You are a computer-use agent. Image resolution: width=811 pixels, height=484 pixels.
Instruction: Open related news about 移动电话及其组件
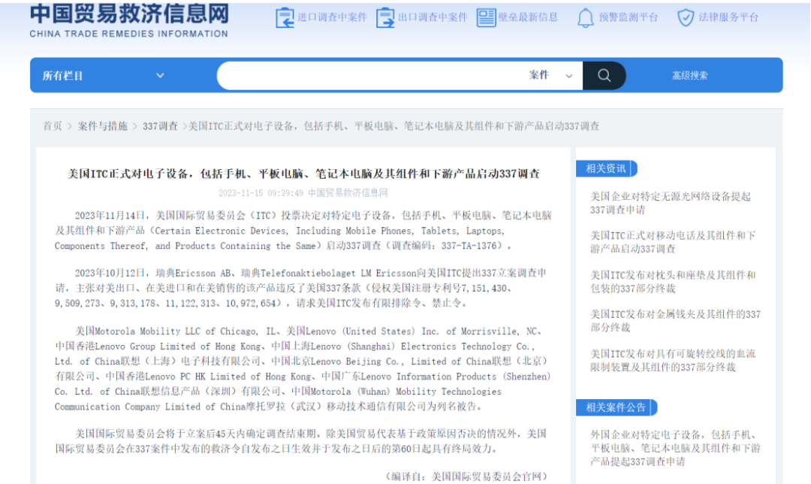click(673, 242)
